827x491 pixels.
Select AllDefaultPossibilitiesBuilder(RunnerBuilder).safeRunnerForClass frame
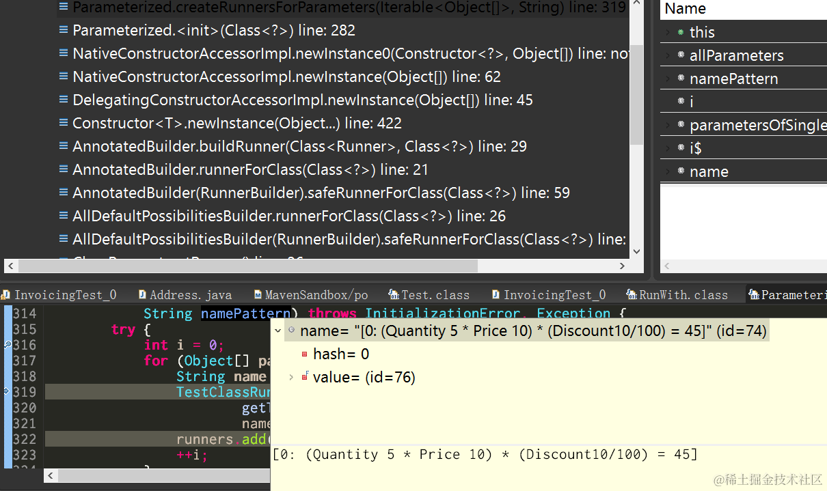pyautogui.click(x=342, y=239)
